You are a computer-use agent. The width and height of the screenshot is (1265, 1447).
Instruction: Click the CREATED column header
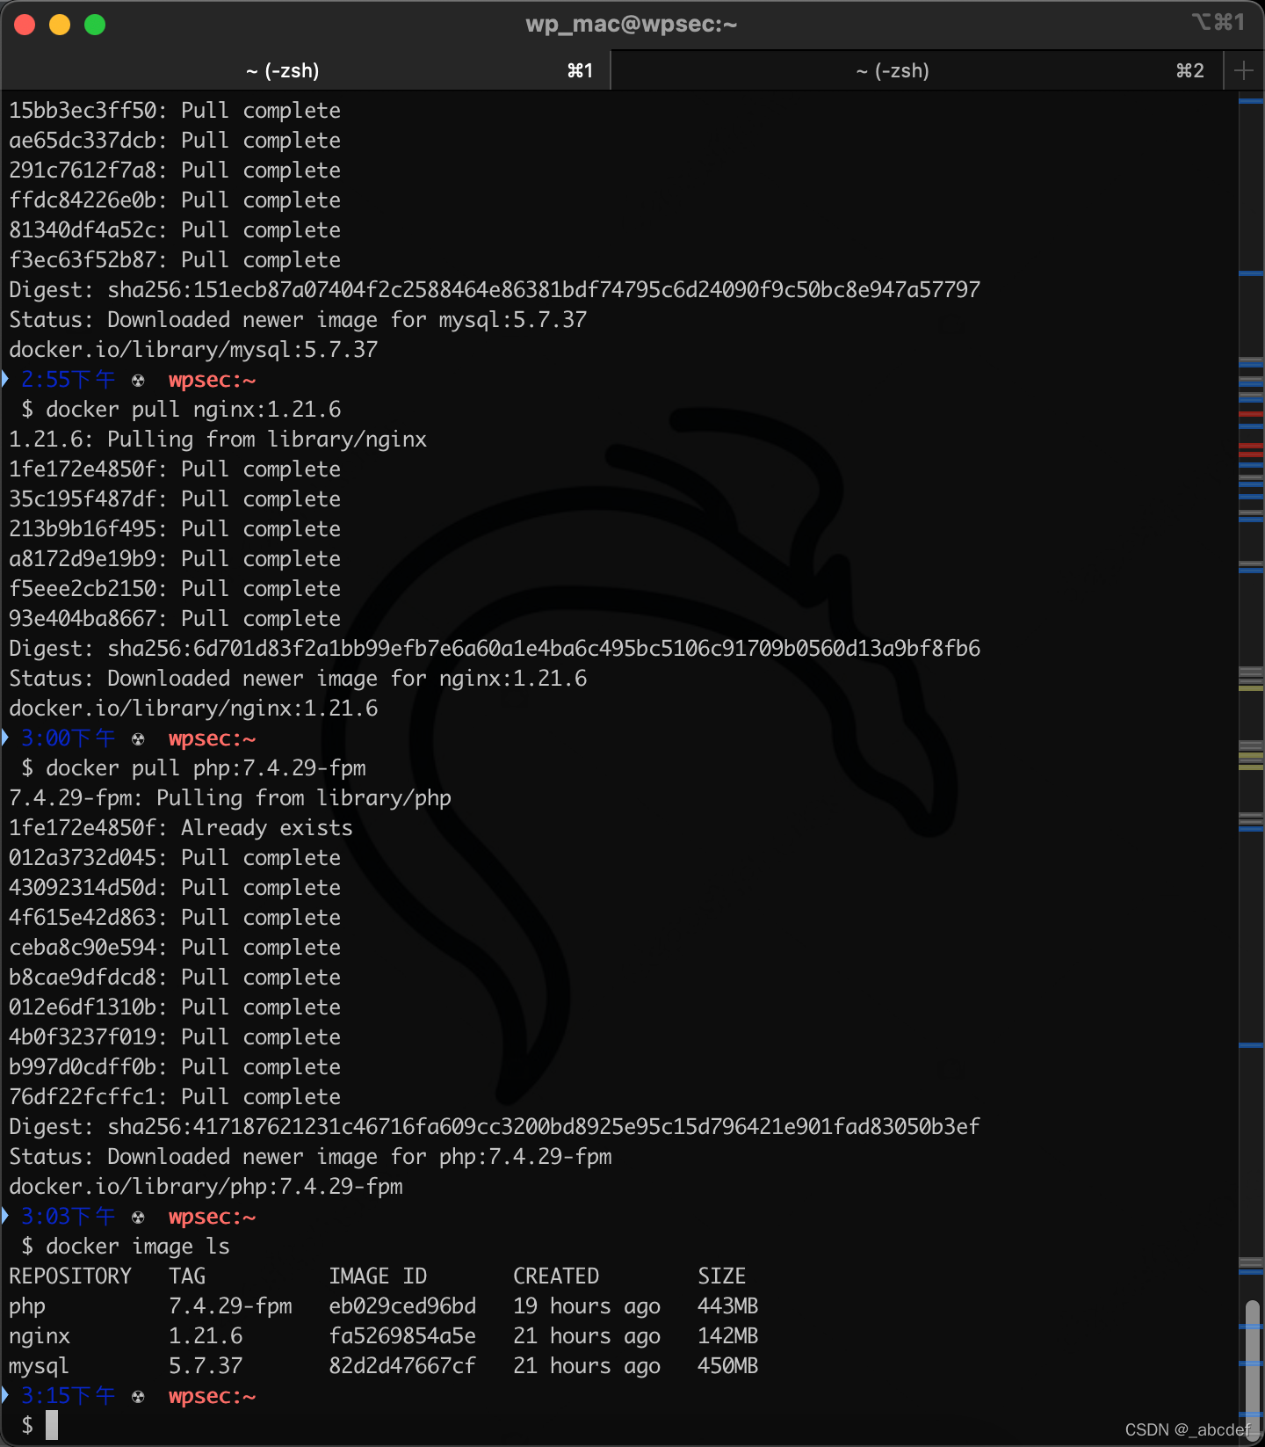pyautogui.click(x=556, y=1276)
